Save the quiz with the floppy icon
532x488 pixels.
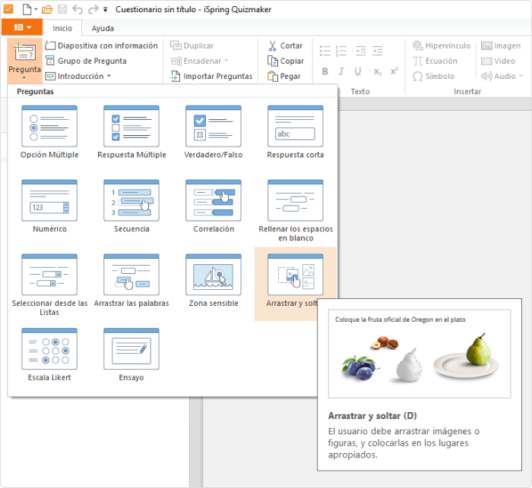(x=62, y=9)
